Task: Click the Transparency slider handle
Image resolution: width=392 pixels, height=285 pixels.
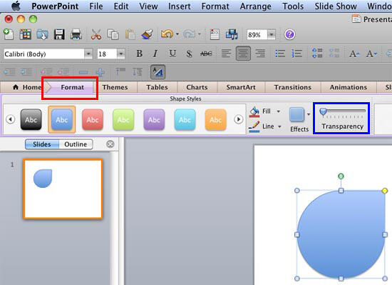Action: [323, 111]
